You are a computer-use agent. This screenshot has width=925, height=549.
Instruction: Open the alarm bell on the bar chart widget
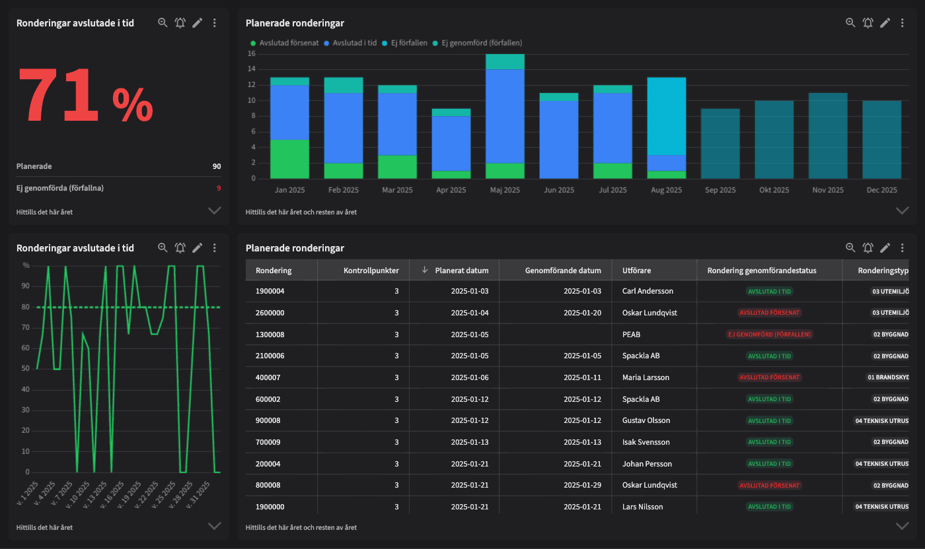tap(868, 23)
